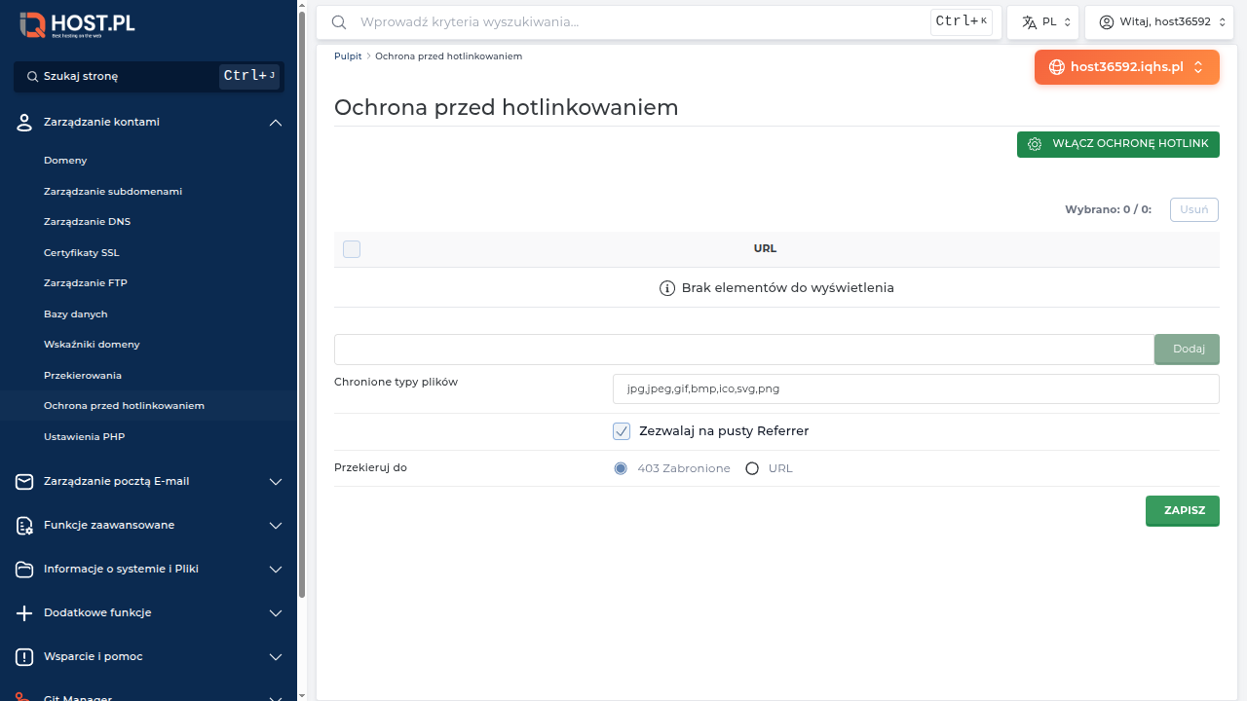Collapse the Zarządzanie kontami section
Viewport: 1247px width, 701px height.
point(276,123)
